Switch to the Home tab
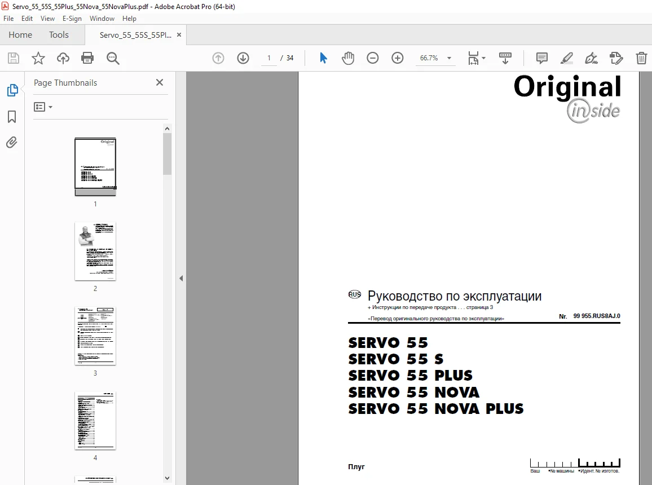652x485 pixels. click(x=20, y=35)
